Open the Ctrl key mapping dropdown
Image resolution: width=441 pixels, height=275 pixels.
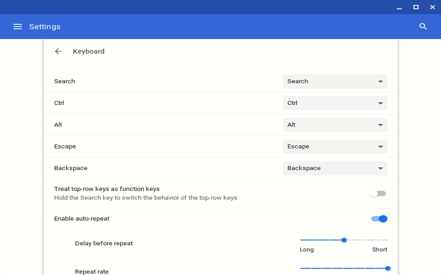click(335, 103)
